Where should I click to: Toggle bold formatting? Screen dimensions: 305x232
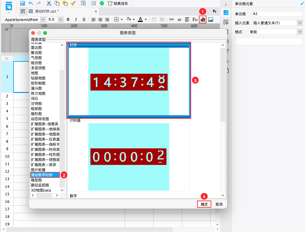click(68, 19)
